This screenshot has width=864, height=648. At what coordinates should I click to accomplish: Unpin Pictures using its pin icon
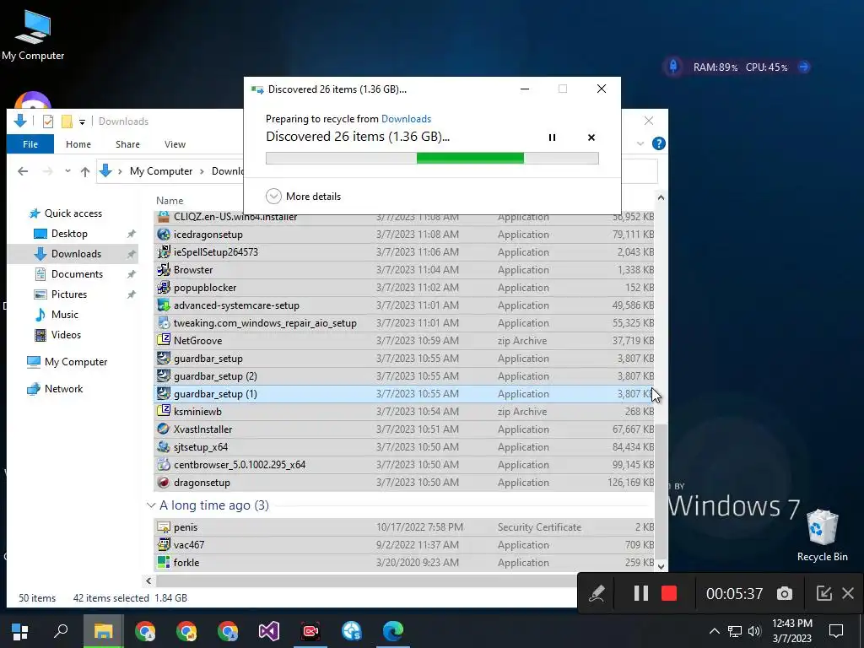[131, 294]
